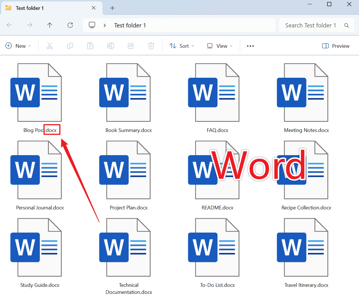
Task: Minimize the File Explorer window
Action: (310, 4)
